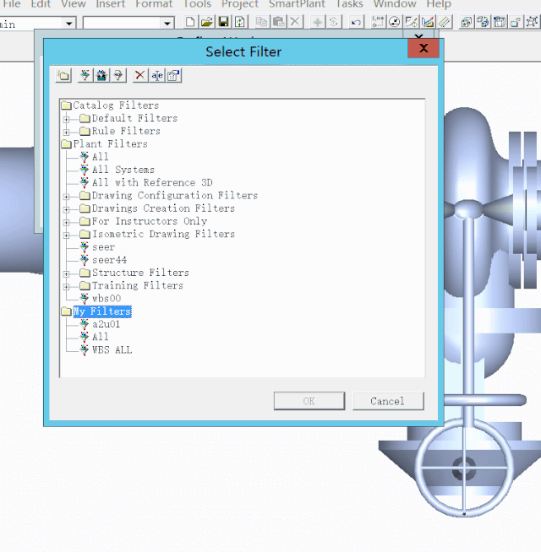Click the red Delete X icon in dialog
541x552 pixels.
pyautogui.click(x=140, y=75)
